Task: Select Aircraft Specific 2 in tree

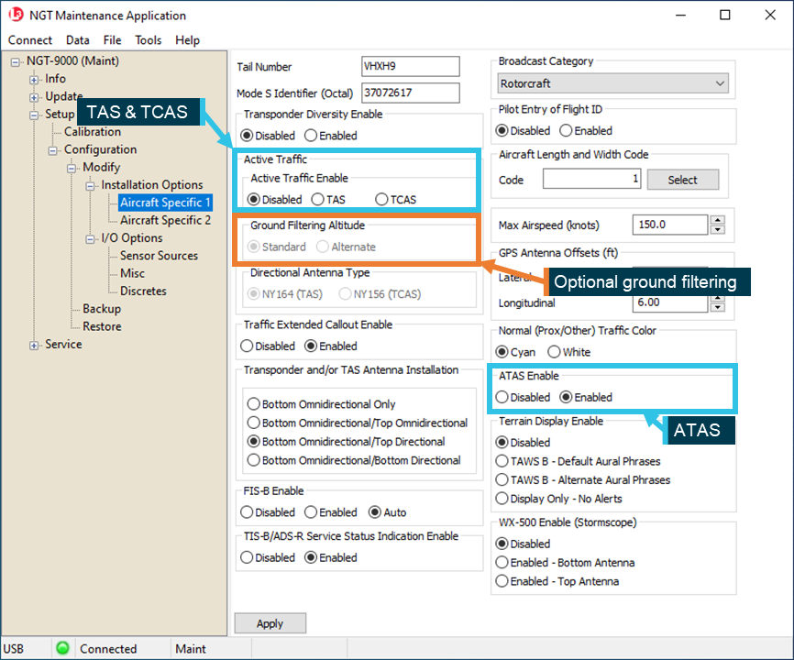Action: pos(165,220)
